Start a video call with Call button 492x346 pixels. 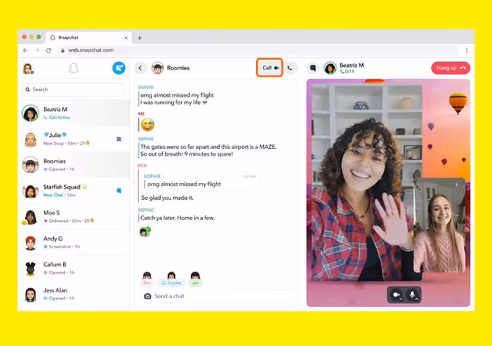coord(270,67)
